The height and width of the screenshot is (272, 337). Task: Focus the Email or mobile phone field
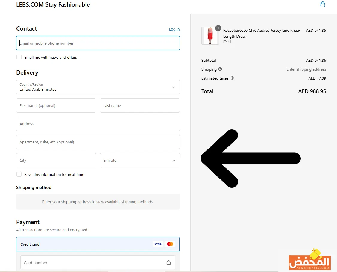pos(98,43)
